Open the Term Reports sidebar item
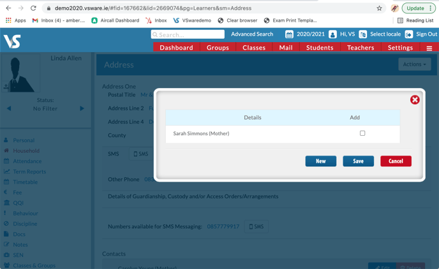439x269 pixels. click(29, 171)
